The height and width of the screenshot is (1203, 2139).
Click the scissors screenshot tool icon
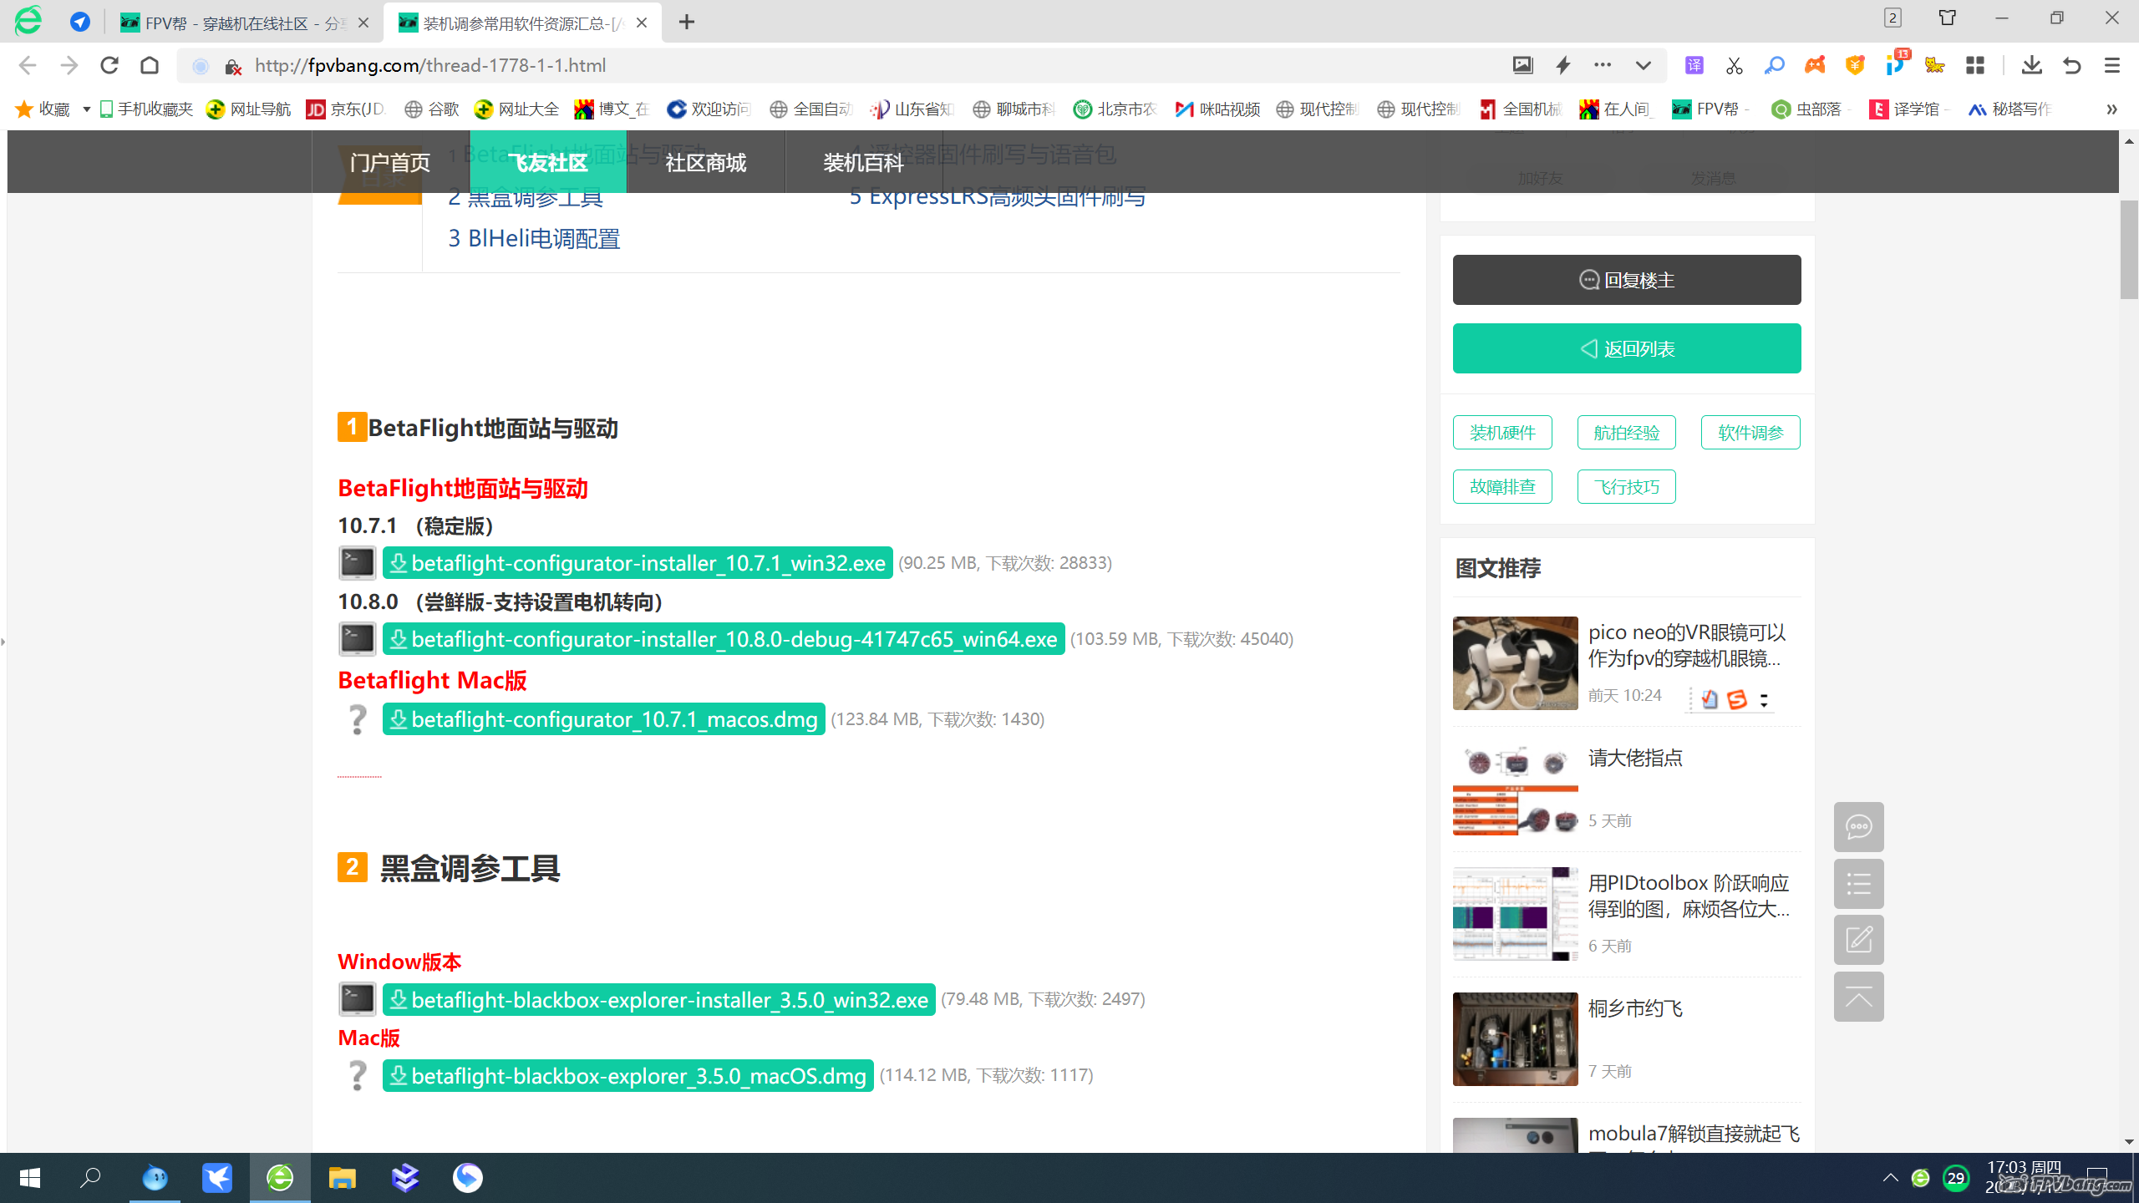1735,65
